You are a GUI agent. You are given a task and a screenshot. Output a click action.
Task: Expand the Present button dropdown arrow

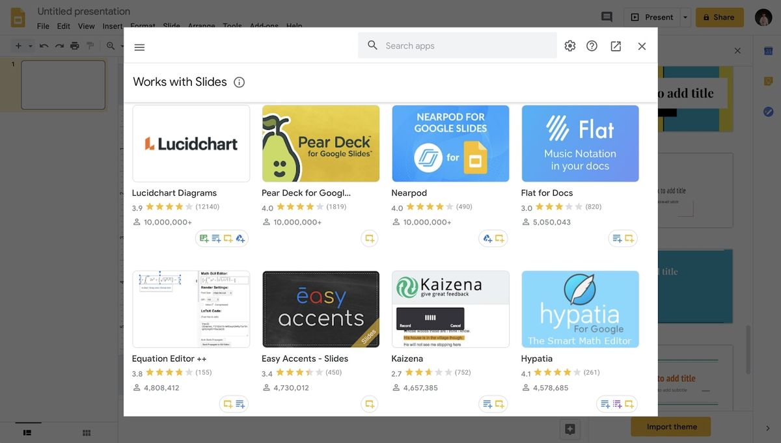tap(684, 17)
